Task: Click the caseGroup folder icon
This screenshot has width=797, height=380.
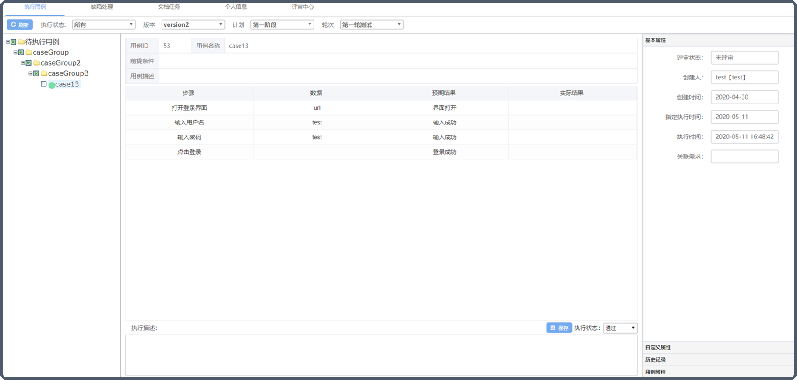Action: coord(29,52)
